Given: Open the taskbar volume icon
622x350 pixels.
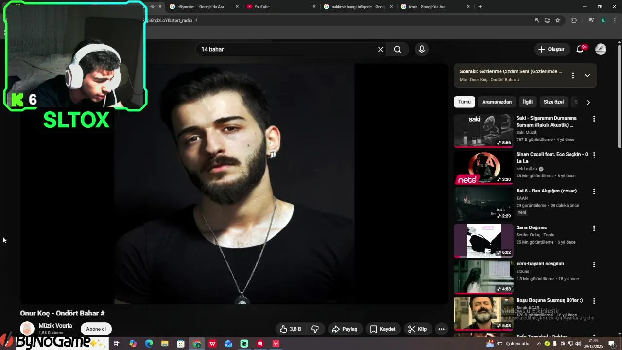Looking at the screenshot, I should 578,344.
